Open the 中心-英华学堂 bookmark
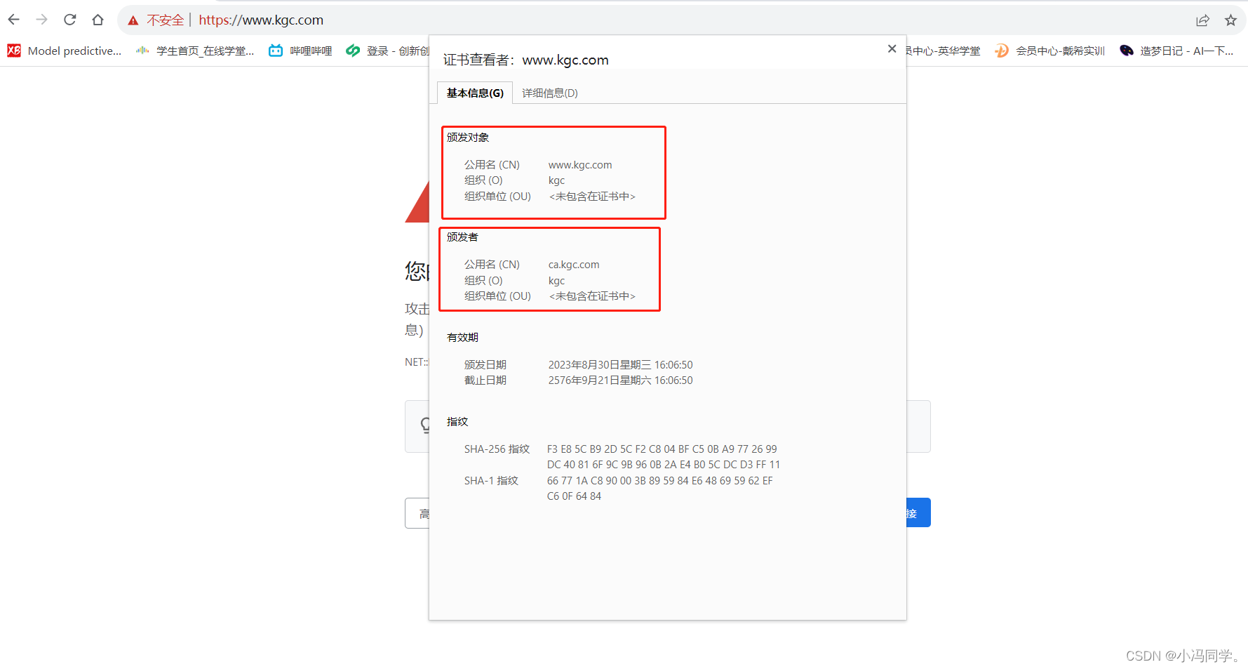This screenshot has height=669, width=1248. 944,51
